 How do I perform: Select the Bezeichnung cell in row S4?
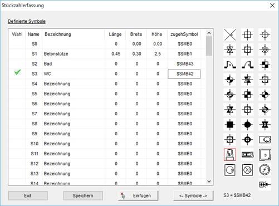coord(74,84)
